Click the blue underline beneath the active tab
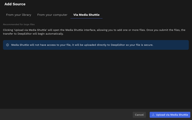This screenshot has width=192, height=120. [86, 18]
